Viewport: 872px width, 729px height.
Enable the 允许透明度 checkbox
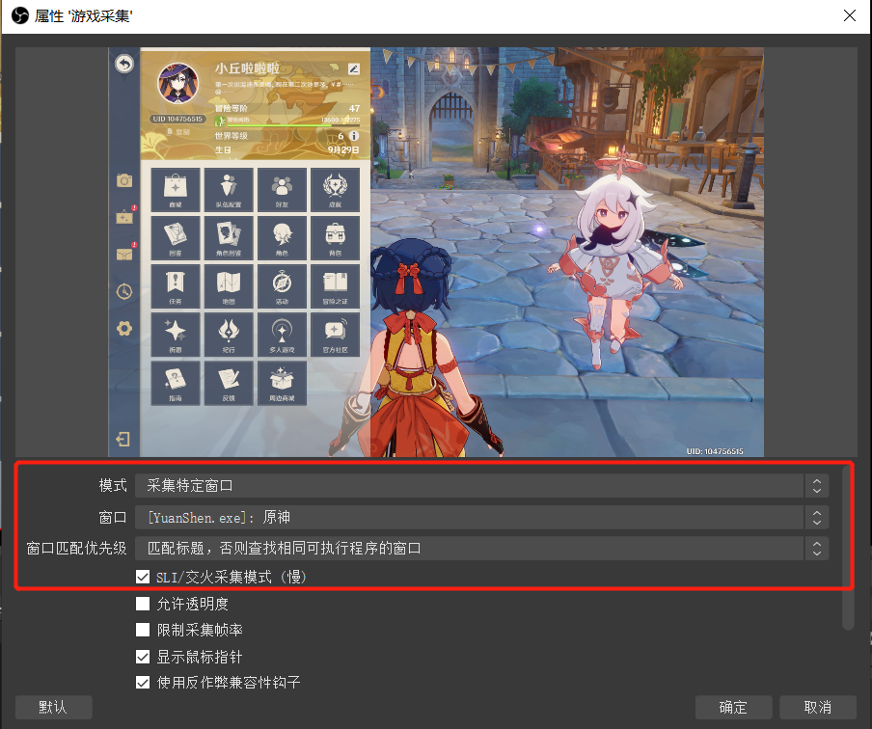(x=143, y=604)
